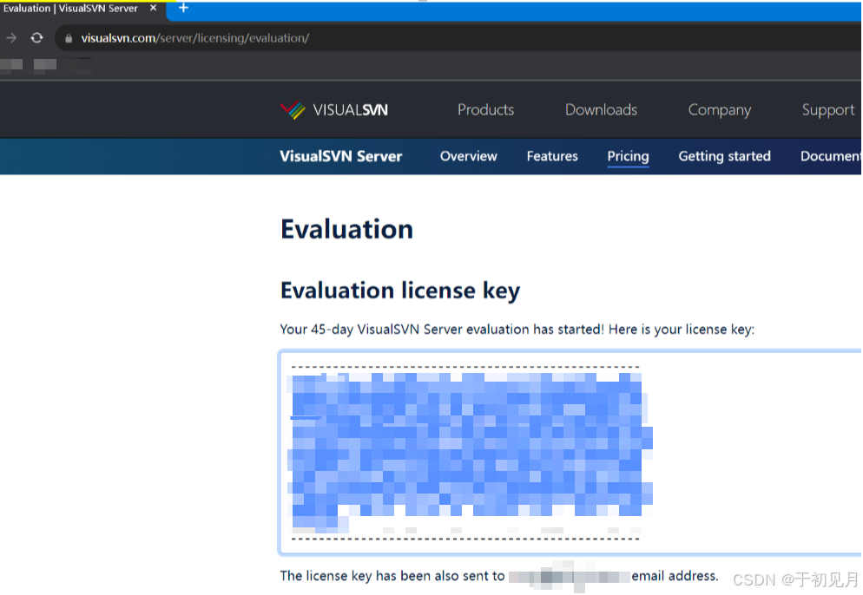Screen dimensions: 863x595
Task: Click 'The license key has been also sent' text
Action: pos(392,576)
